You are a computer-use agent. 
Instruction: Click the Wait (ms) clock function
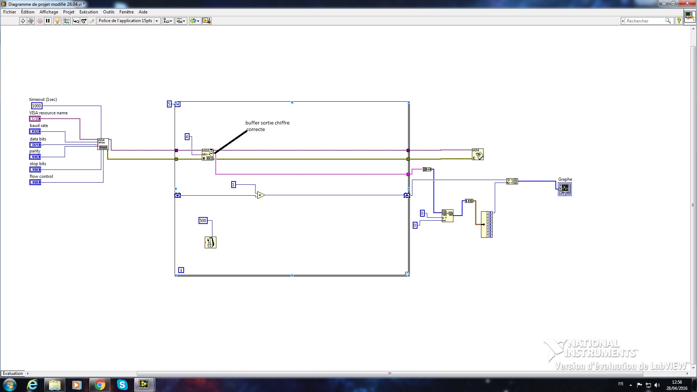point(210,242)
